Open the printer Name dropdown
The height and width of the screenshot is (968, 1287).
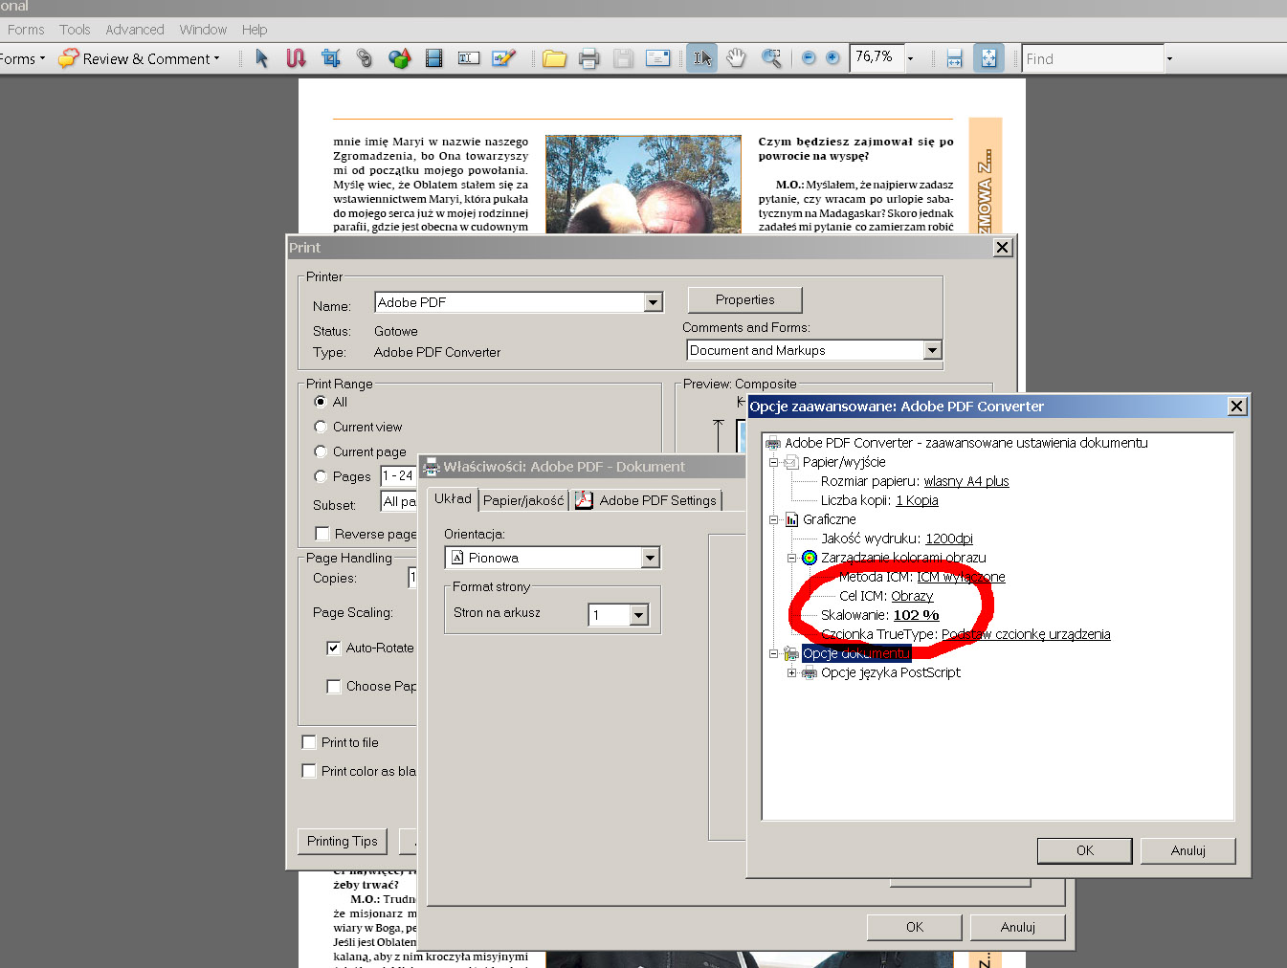tap(653, 302)
